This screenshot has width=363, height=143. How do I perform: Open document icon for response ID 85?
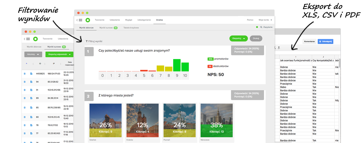coord(31,108)
